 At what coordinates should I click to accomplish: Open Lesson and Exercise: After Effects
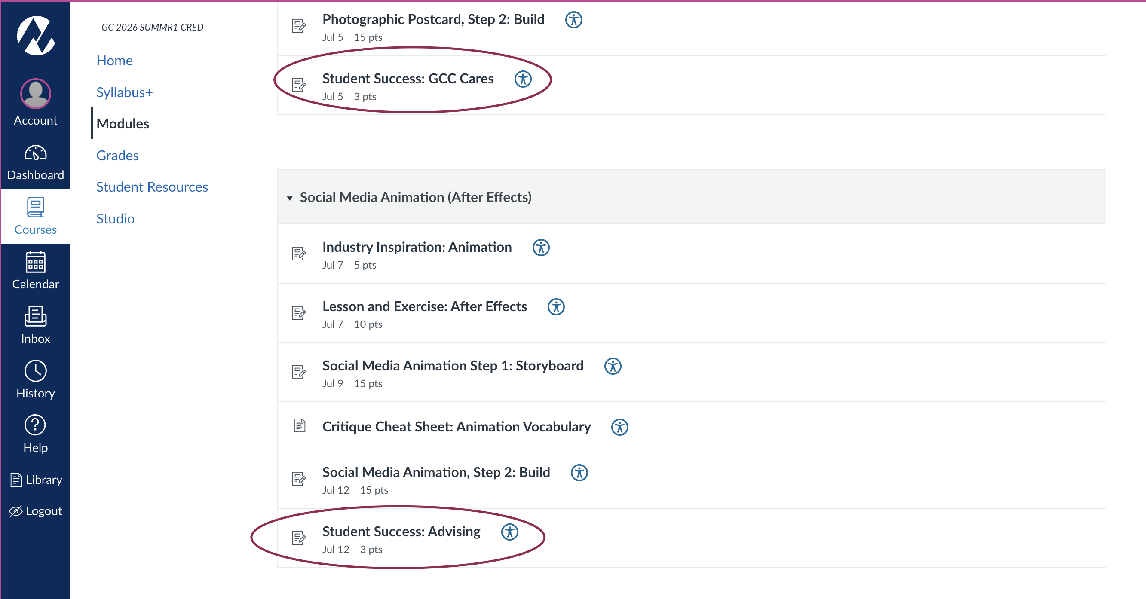tap(424, 306)
